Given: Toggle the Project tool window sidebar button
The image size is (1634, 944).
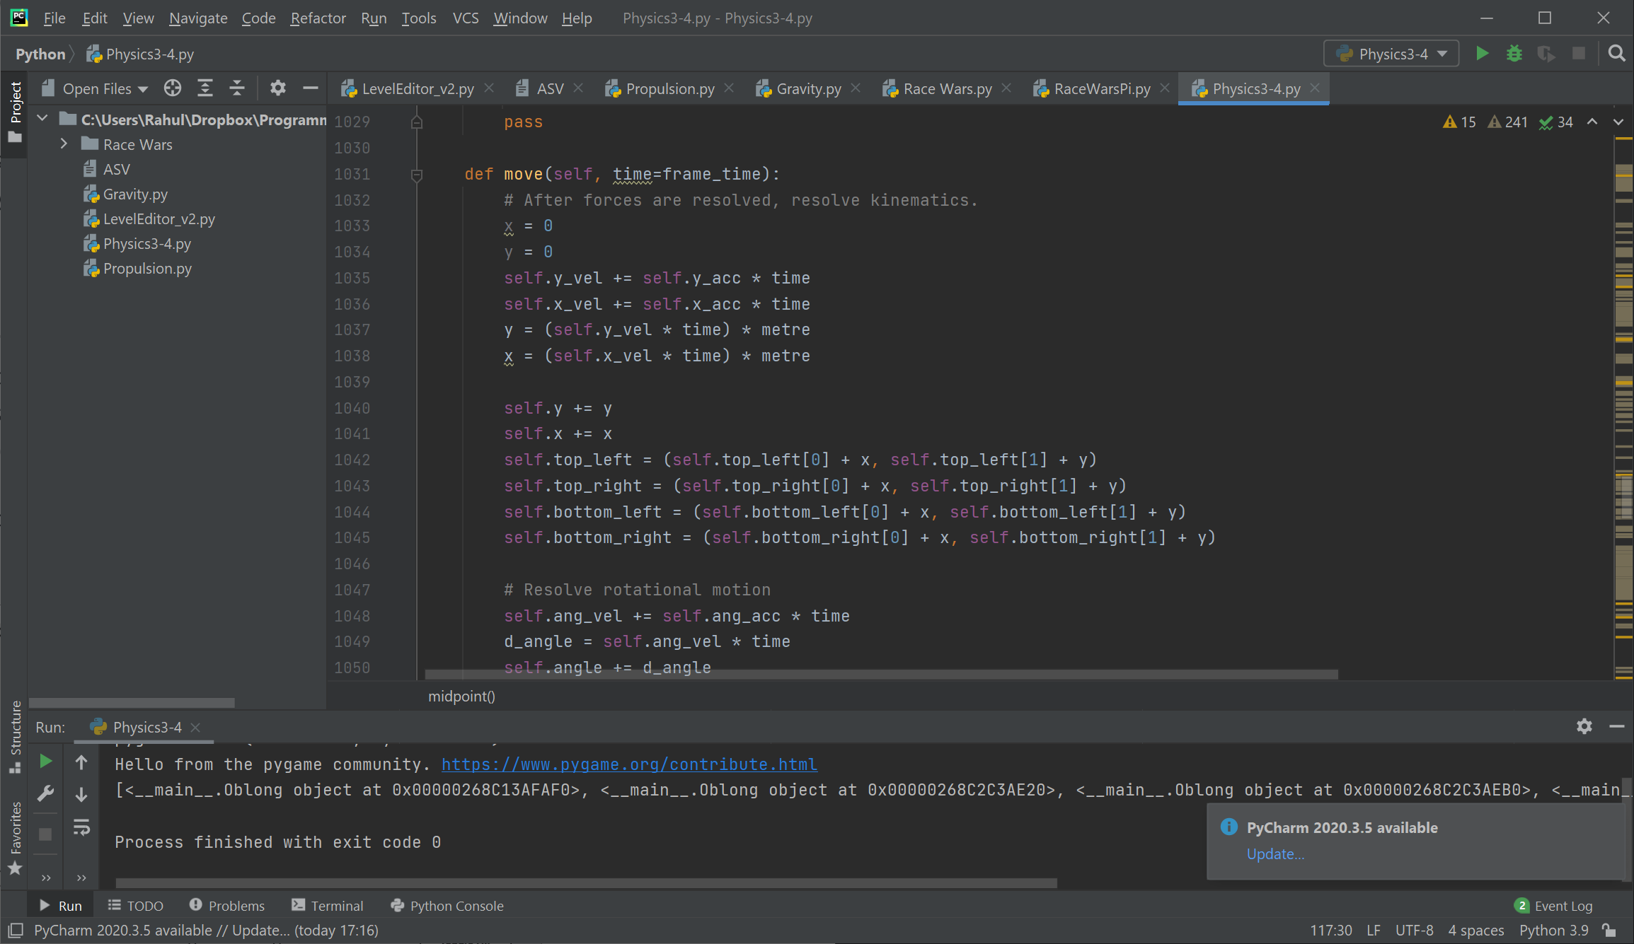Looking at the screenshot, I should pos(15,111).
